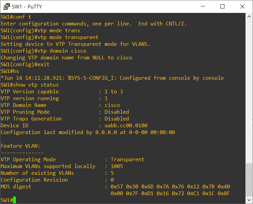Click 'VTP version running' line
This screenshot has width=253, height=204.
tap(54, 98)
